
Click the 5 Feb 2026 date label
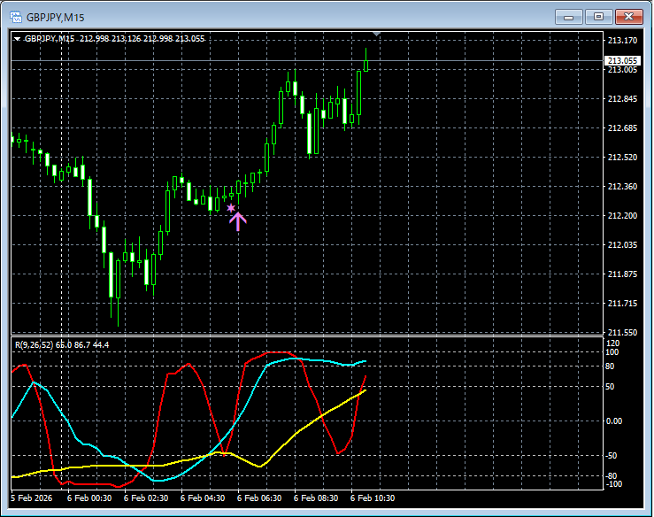[32, 498]
